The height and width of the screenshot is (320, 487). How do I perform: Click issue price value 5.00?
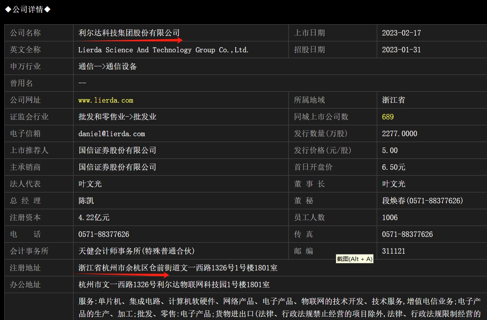[x=390, y=151]
